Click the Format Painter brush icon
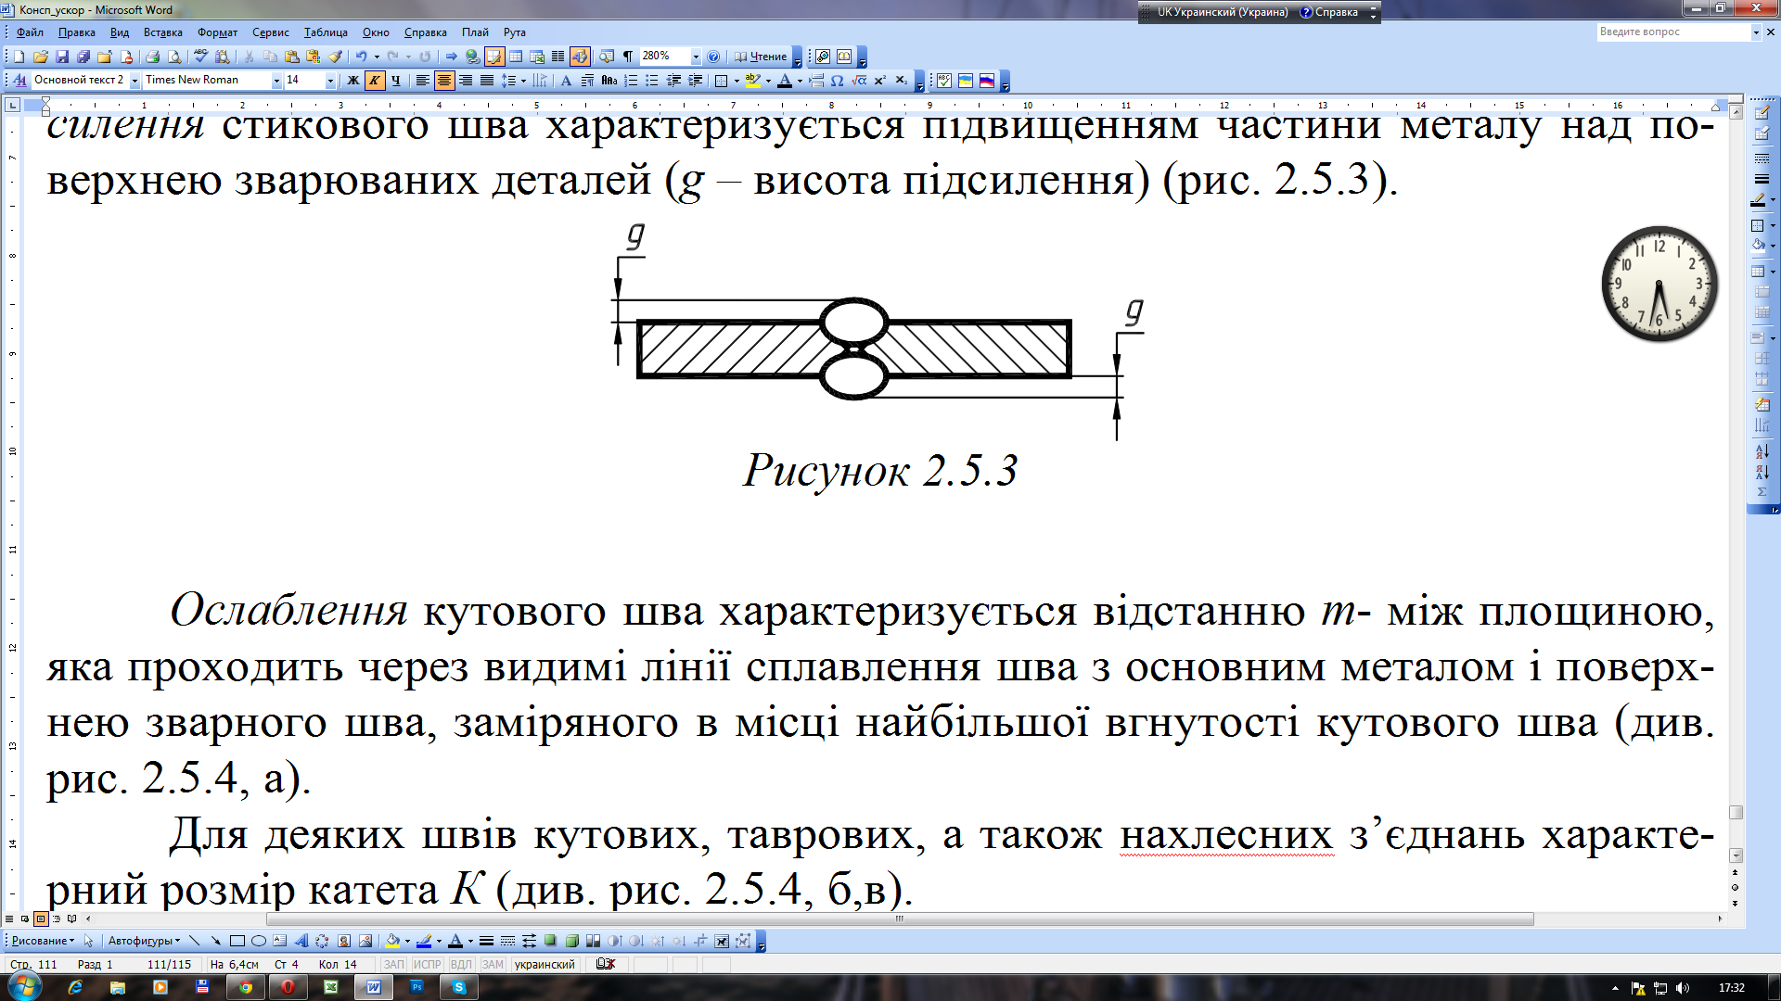 (x=336, y=57)
